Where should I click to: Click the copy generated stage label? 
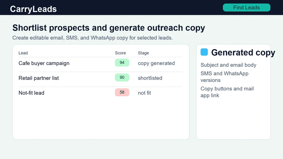[x=156, y=63]
